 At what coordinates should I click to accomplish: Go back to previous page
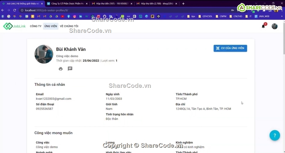pos(3,11)
